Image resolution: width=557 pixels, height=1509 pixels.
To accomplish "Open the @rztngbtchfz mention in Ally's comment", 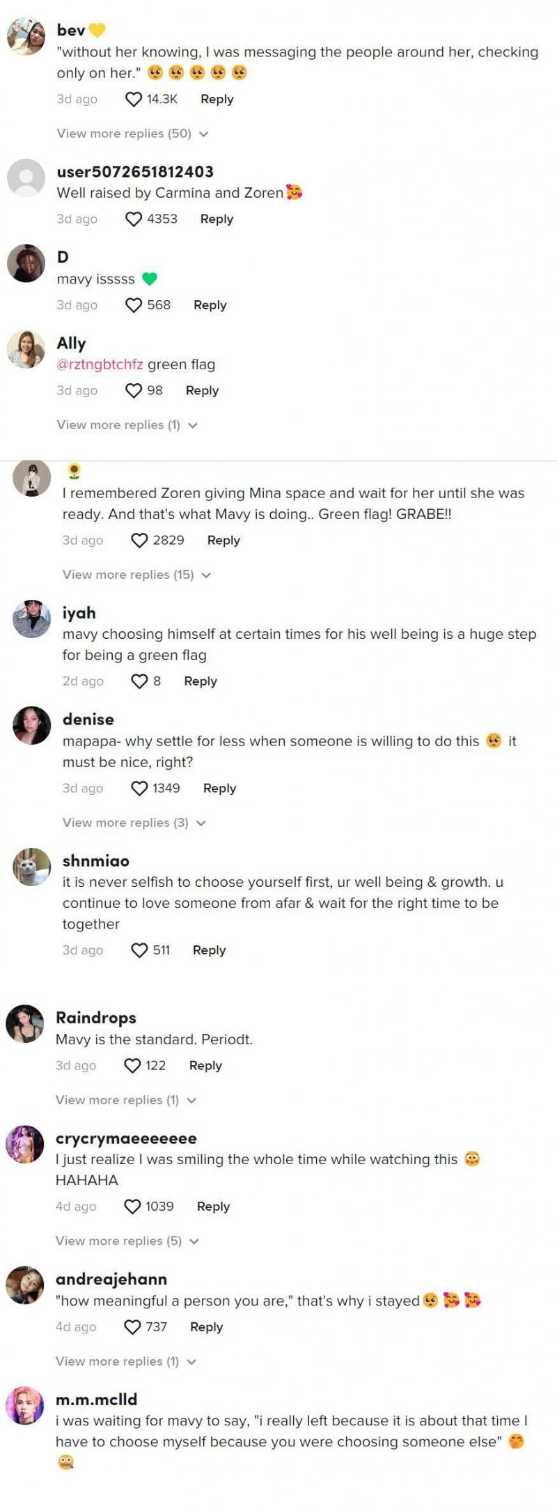I will 100,364.
